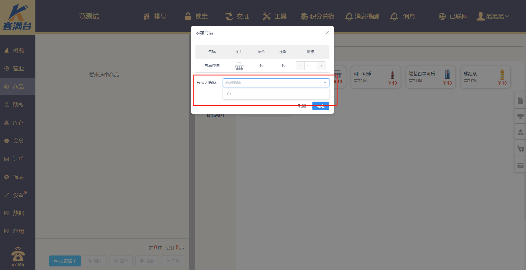Increase quantity with the plus stepper

(x=321, y=66)
